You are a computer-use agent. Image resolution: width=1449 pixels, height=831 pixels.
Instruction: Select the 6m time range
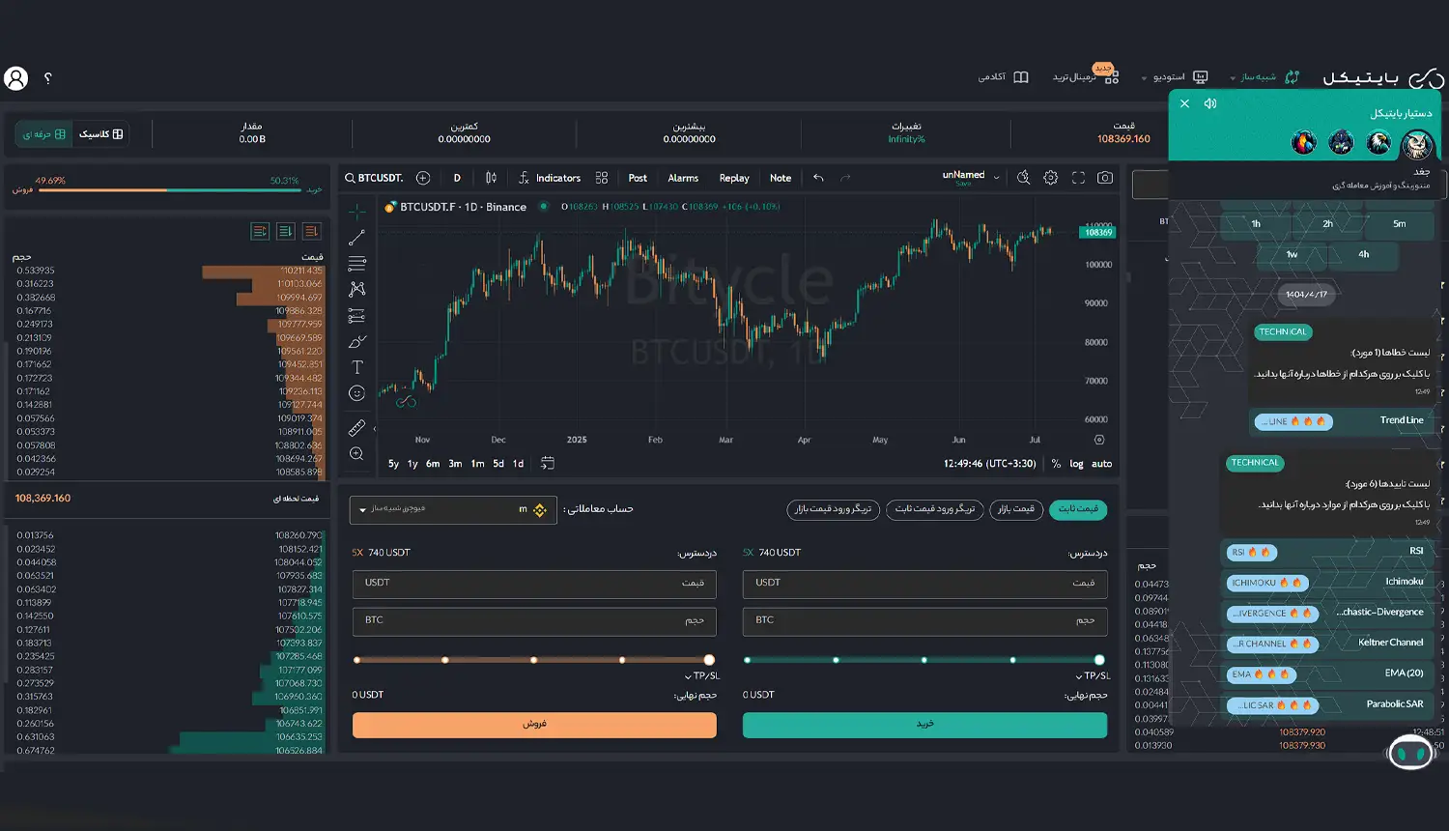tap(433, 464)
